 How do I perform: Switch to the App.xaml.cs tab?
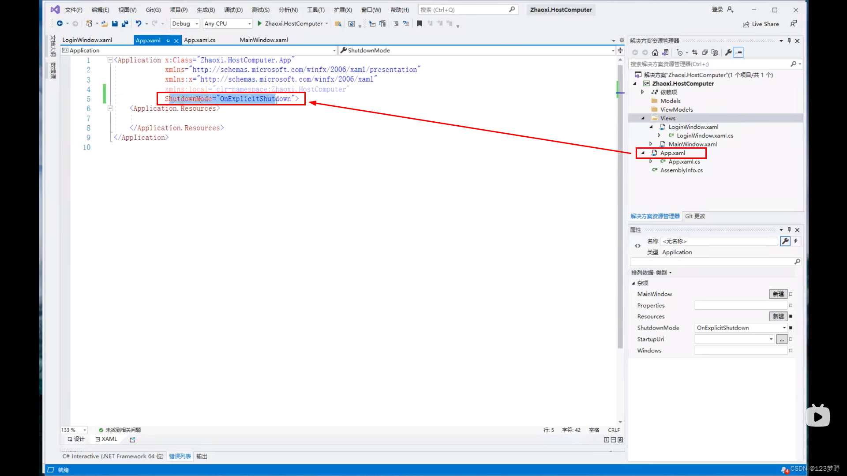pos(200,40)
